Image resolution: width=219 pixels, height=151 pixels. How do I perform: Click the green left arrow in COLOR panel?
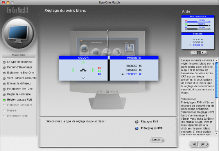coord(73,70)
